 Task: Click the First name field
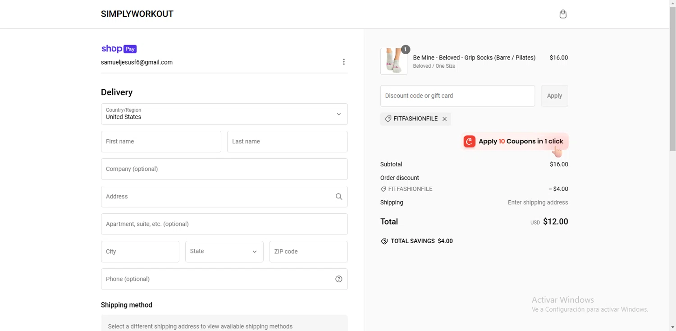(161, 142)
